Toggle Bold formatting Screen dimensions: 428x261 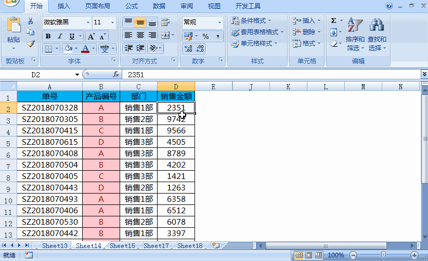48,36
